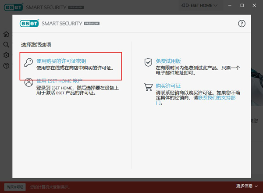The image size is (263, 193).
Task: Select 使用 ESET HOME 帐户 option
Action: pos(59,81)
